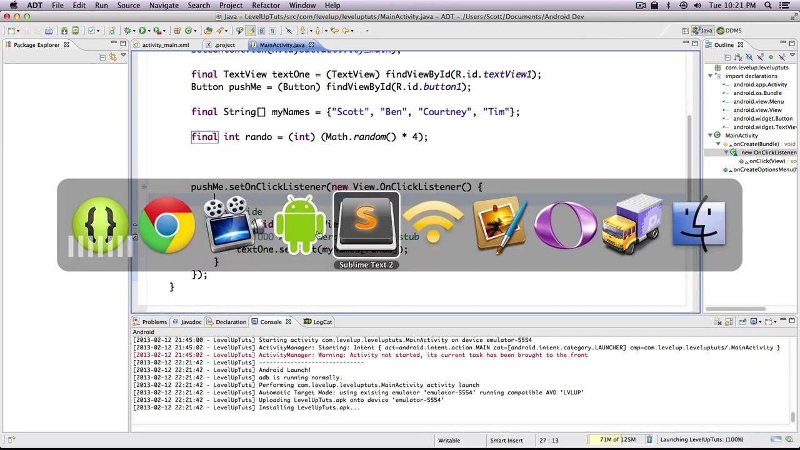Switch to activity_main.xml editor tab
The height and width of the screenshot is (450, 800).
(165, 45)
